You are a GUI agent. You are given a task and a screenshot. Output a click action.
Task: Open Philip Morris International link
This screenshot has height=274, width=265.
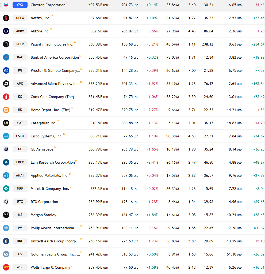click(55, 228)
